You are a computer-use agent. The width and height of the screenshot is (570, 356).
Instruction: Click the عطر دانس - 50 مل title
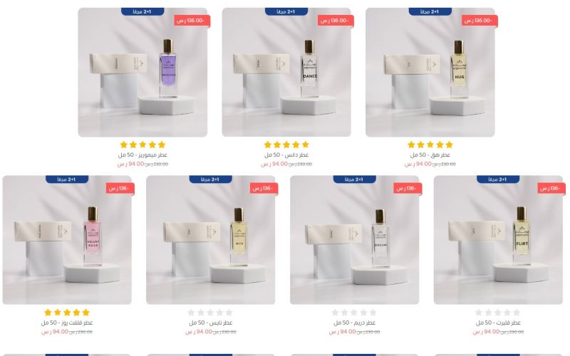(x=286, y=155)
